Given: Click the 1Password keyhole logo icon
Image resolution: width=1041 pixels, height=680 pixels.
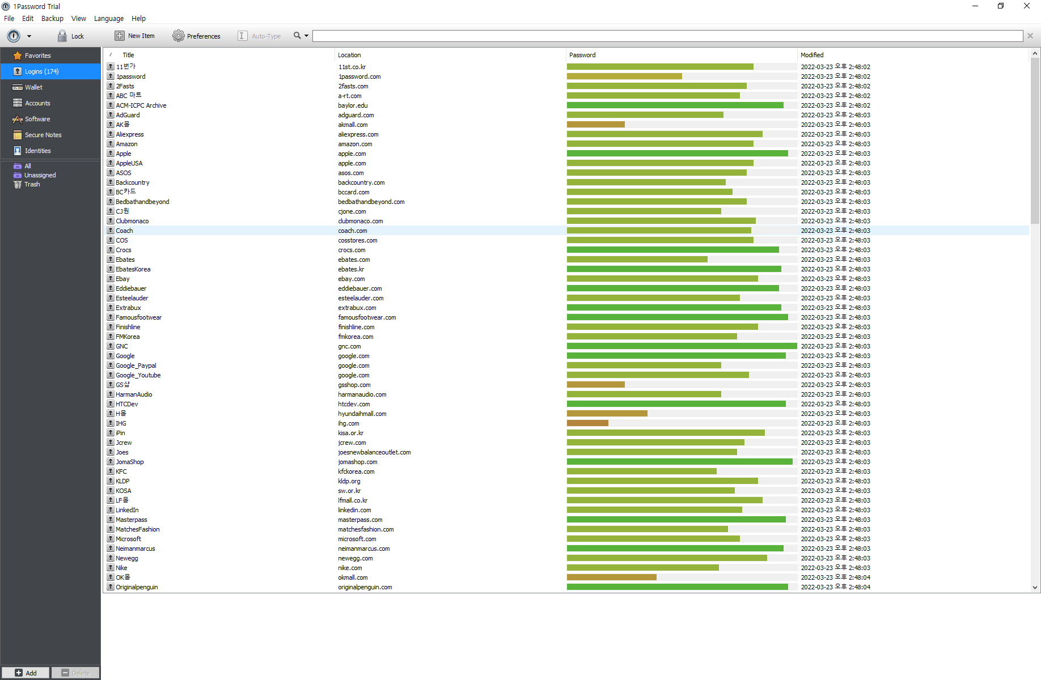Looking at the screenshot, I should 14,36.
